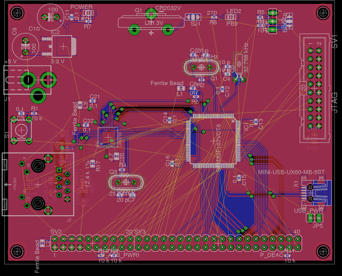
Task: Click the C21 capacitor label
Action: 94,97
